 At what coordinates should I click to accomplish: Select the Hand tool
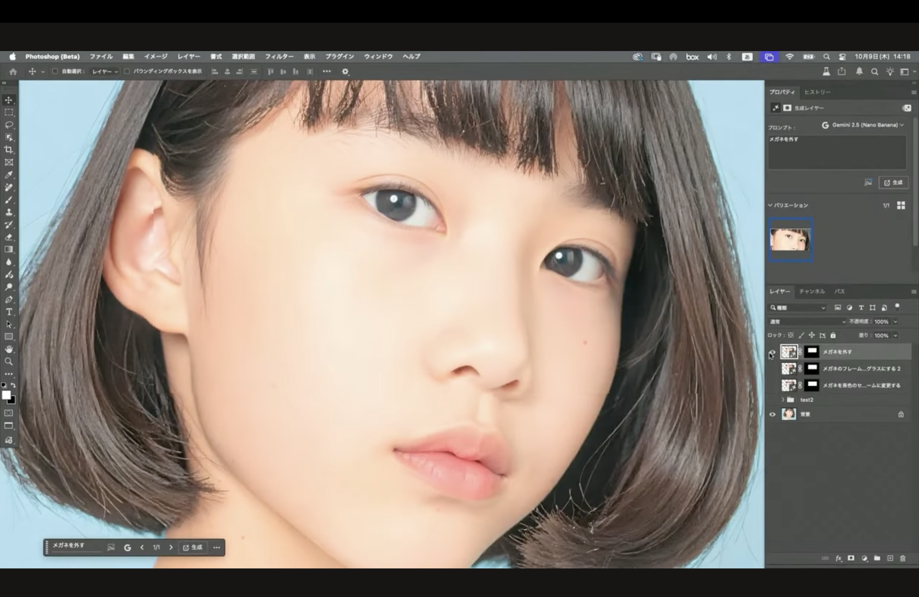click(9, 349)
